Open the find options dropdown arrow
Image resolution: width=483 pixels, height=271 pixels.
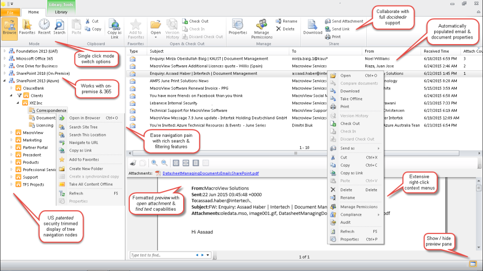(208, 255)
